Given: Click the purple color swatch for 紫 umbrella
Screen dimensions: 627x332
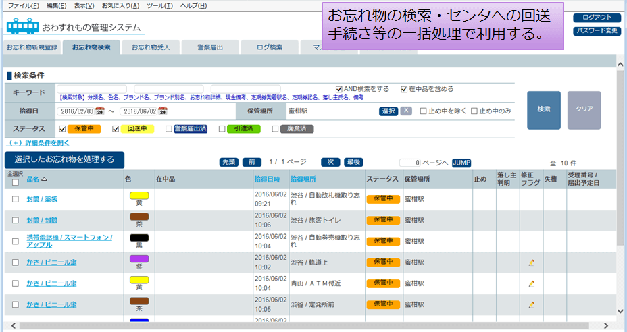Looking at the screenshot, I should (x=139, y=258).
